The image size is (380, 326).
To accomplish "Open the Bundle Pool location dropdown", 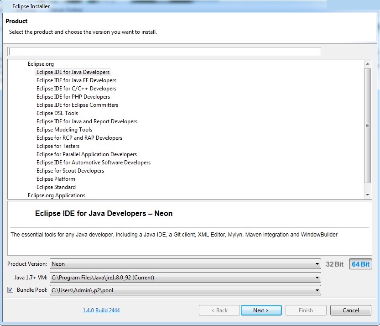I will [185, 290].
